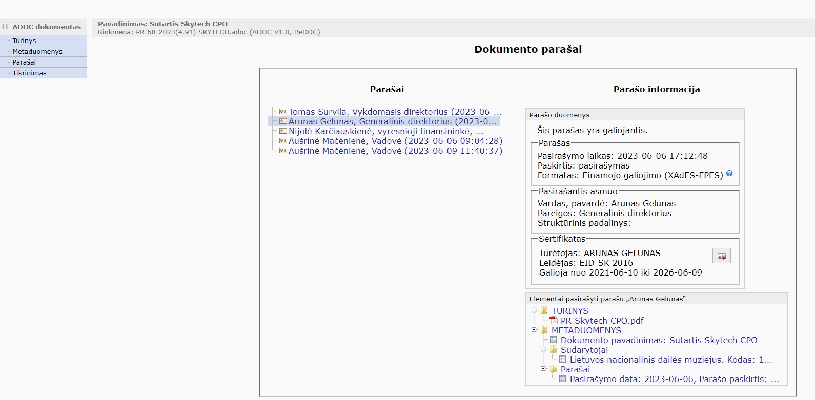Open Turinys in the left sidebar
The image size is (815, 400).
[x=24, y=40]
